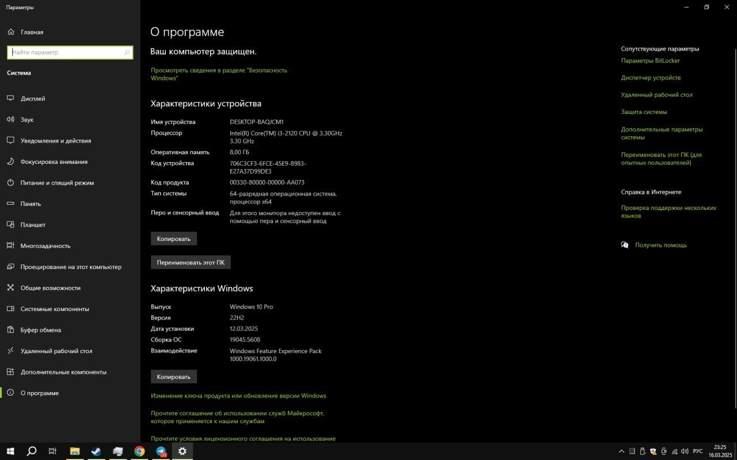Click the Intel(R) Core(TM) i3-2120 processor value
Viewport: 737px width, 460px height.
click(x=286, y=137)
